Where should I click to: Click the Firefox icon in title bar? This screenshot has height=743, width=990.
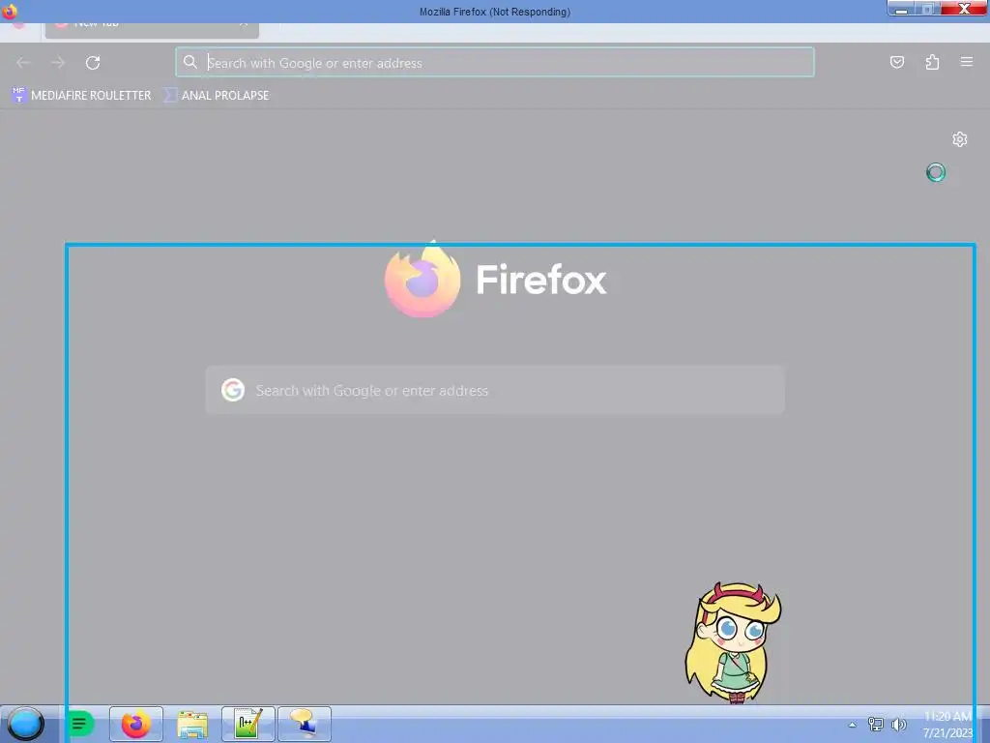[x=9, y=11]
